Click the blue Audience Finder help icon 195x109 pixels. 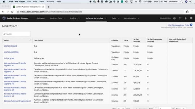(191, 25)
